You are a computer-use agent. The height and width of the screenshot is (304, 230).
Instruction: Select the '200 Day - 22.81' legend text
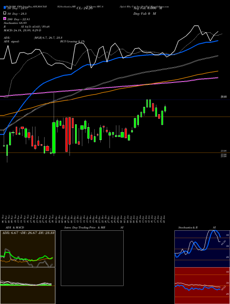click(x=18, y=19)
